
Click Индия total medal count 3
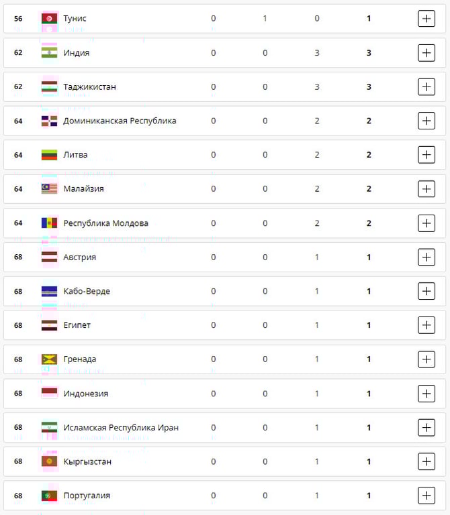[369, 53]
